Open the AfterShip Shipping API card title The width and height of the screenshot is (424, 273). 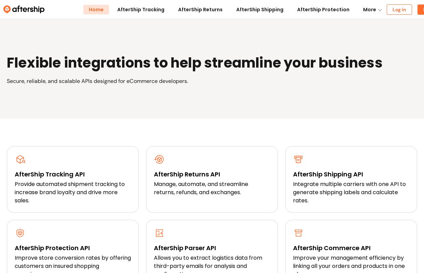point(328,174)
